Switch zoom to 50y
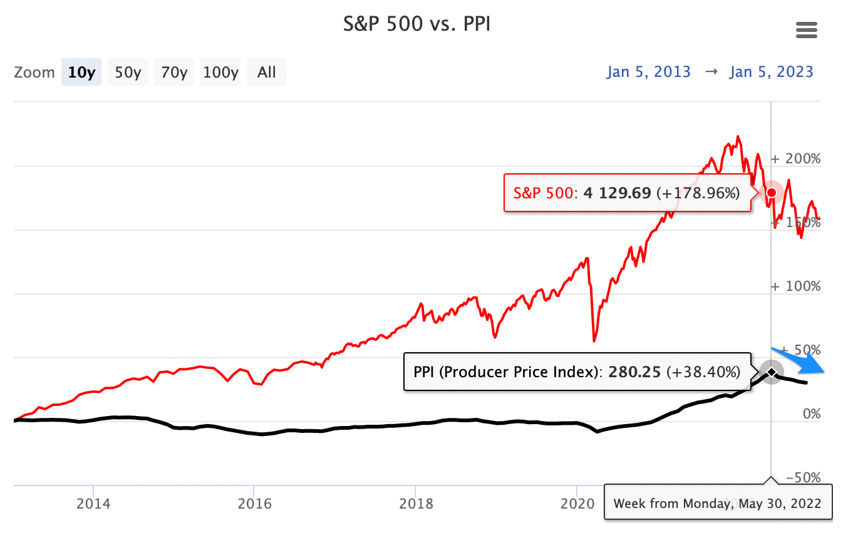The width and height of the screenshot is (848, 533). (x=128, y=73)
